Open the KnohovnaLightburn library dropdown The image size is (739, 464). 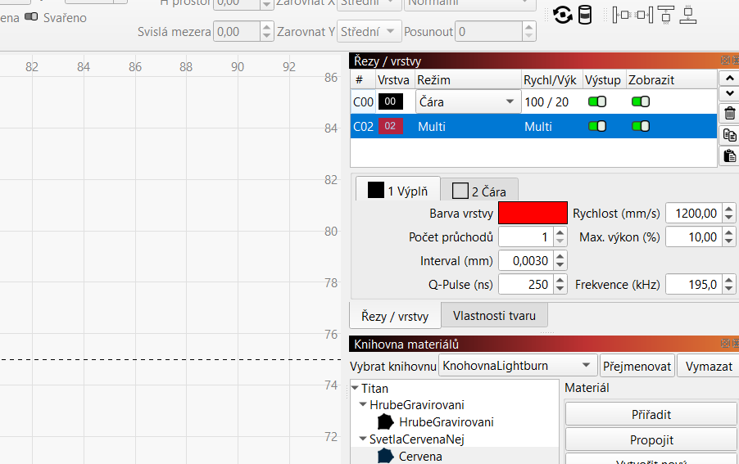click(x=518, y=366)
